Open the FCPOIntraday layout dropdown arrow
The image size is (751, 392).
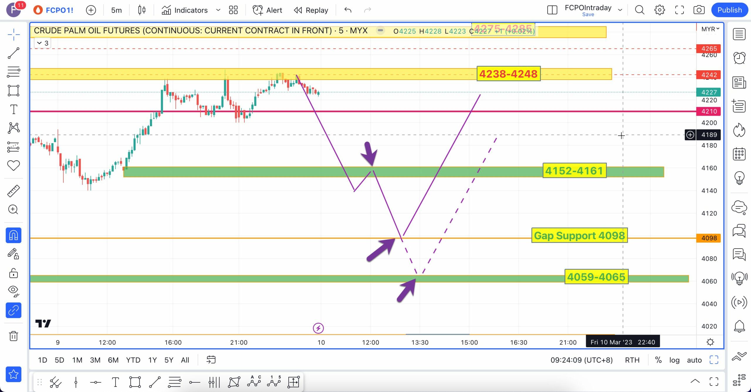(620, 10)
